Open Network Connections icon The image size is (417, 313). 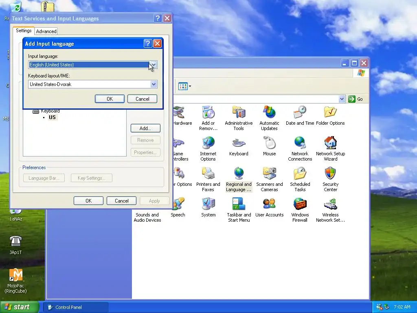click(x=300, y=148)
